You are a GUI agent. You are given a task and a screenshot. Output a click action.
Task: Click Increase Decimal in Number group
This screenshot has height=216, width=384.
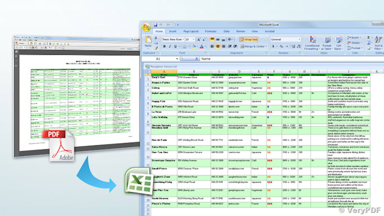293,46
